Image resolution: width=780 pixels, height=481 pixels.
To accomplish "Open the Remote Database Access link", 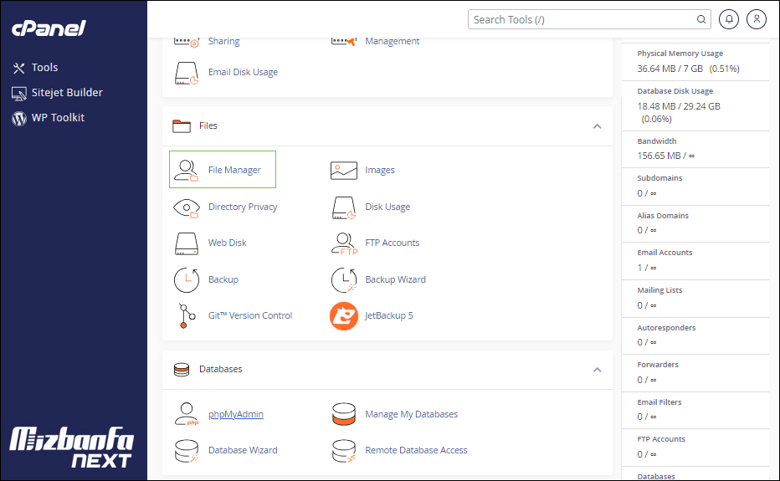I will click(x=417, y=450).
